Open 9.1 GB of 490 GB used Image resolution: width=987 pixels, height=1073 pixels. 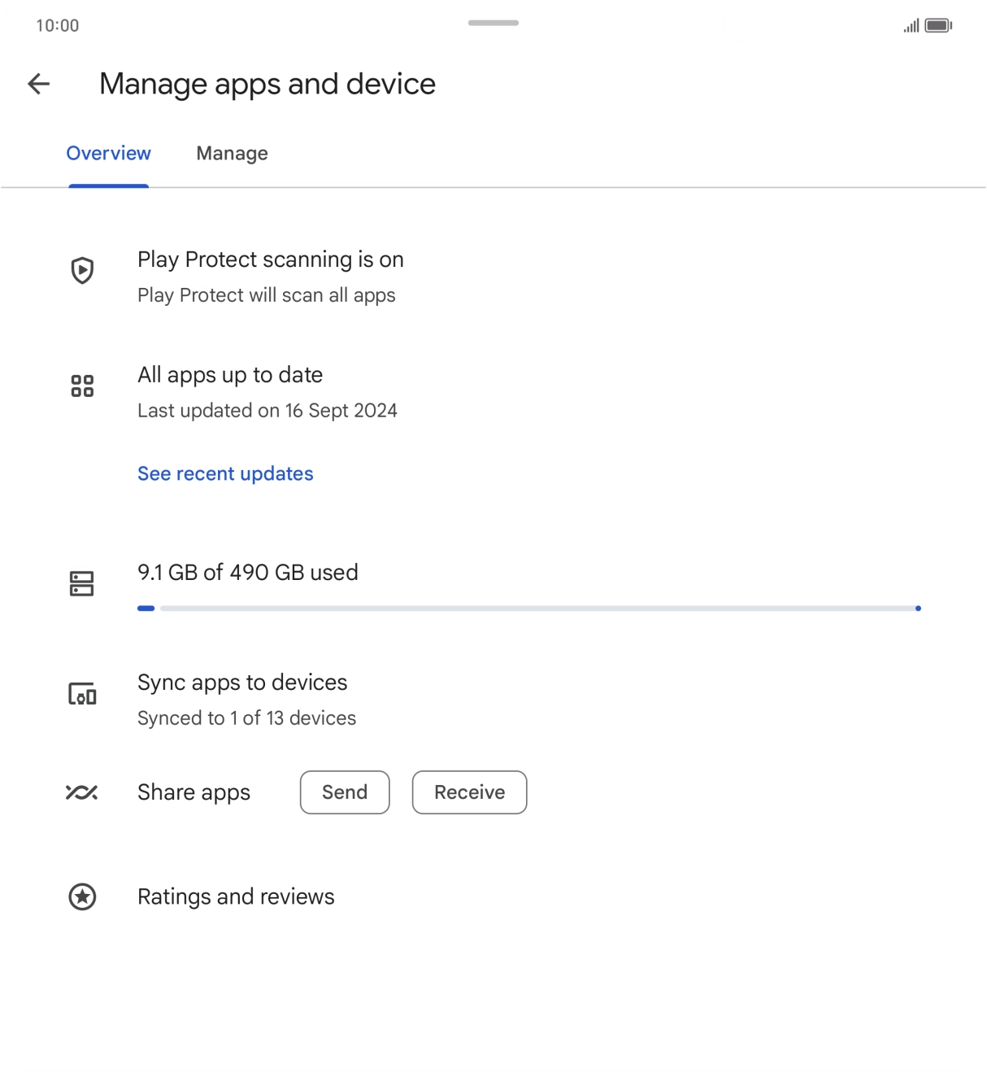tap(247, 573)
